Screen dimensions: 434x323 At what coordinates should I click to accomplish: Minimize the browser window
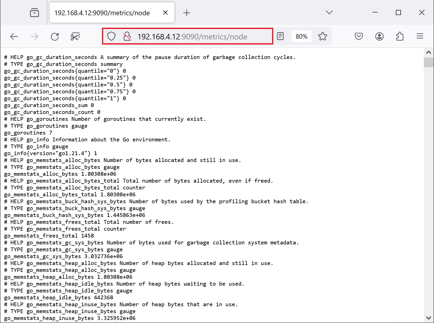375,12
